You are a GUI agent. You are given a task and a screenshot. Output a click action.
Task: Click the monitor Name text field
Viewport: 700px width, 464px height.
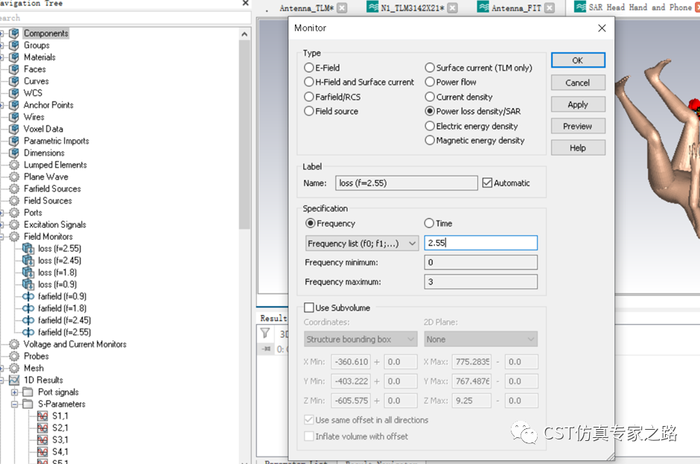click(407, 183)
